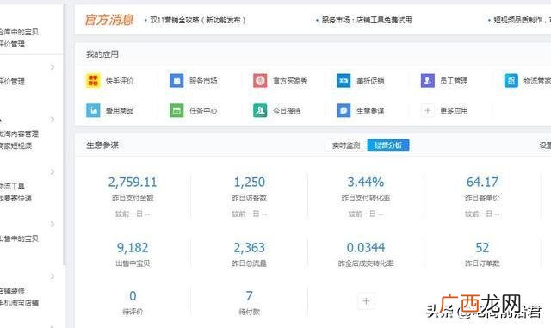Open 服务市场：店铺工具免费试用 announcement

[367, 20]
